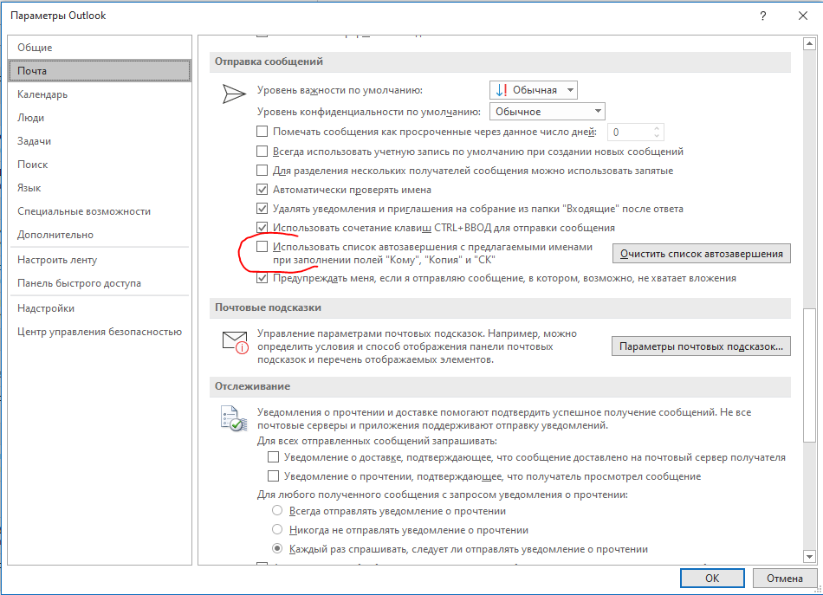Click Очистить список автозавершения button
The width and height of the screenshot is (823, 595).
[701, 254]
